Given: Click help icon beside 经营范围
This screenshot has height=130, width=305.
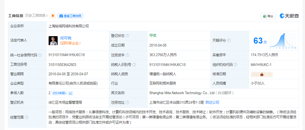Looking at the screenshot, I should click(27, 117).
